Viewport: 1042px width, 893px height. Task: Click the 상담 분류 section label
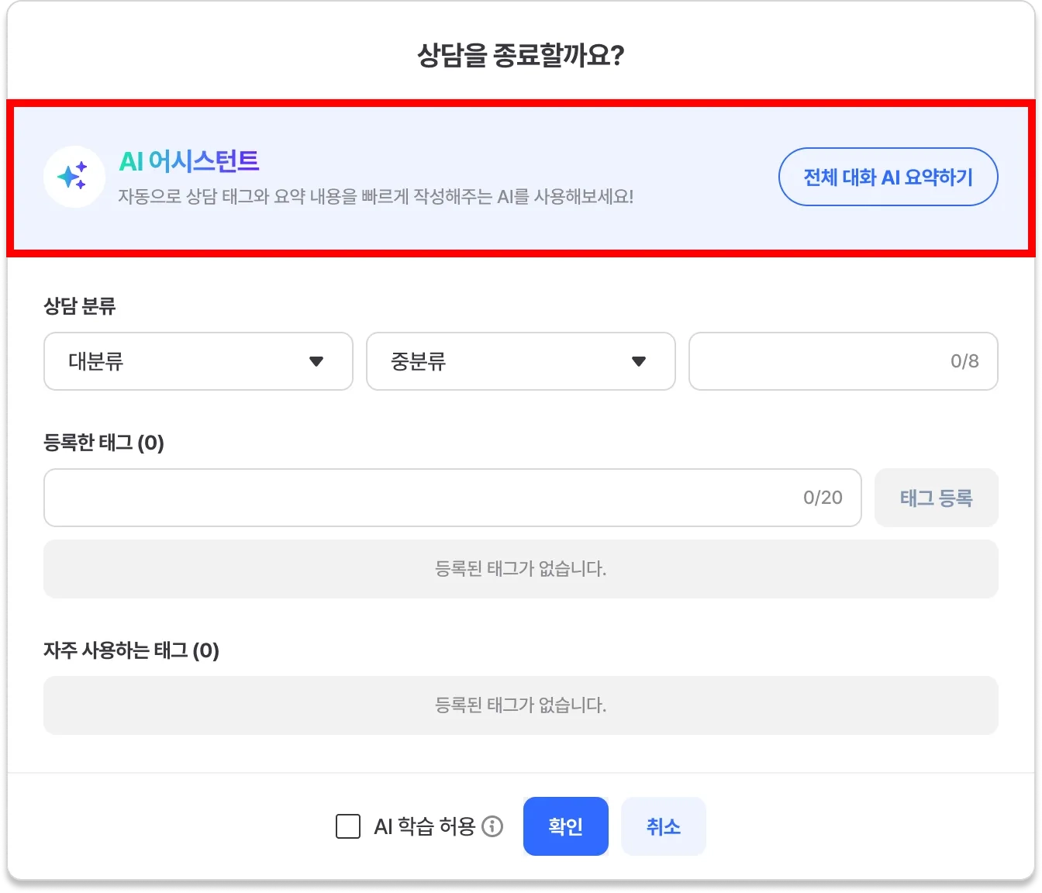[x=80, y=306]
